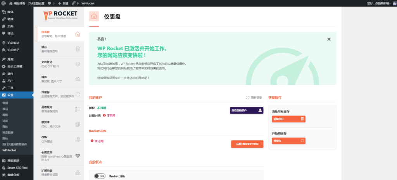The image size is (397, 180).
Task: Select the 仪表盘 dashboard tab
Action: tap(60, 34)
